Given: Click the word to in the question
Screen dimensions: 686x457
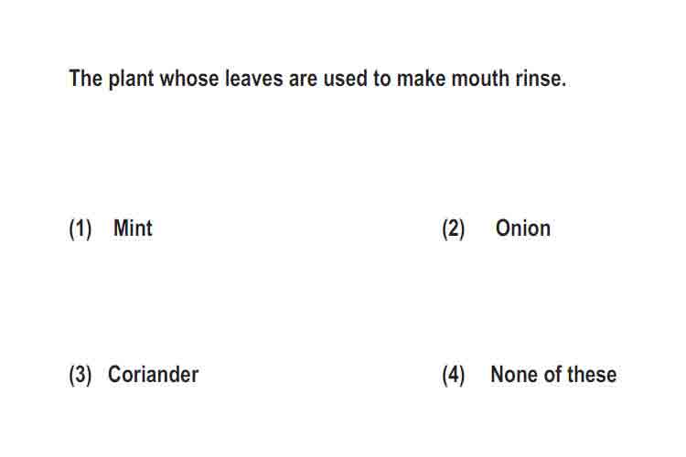Looking at the screenshot, I should 382,79.
